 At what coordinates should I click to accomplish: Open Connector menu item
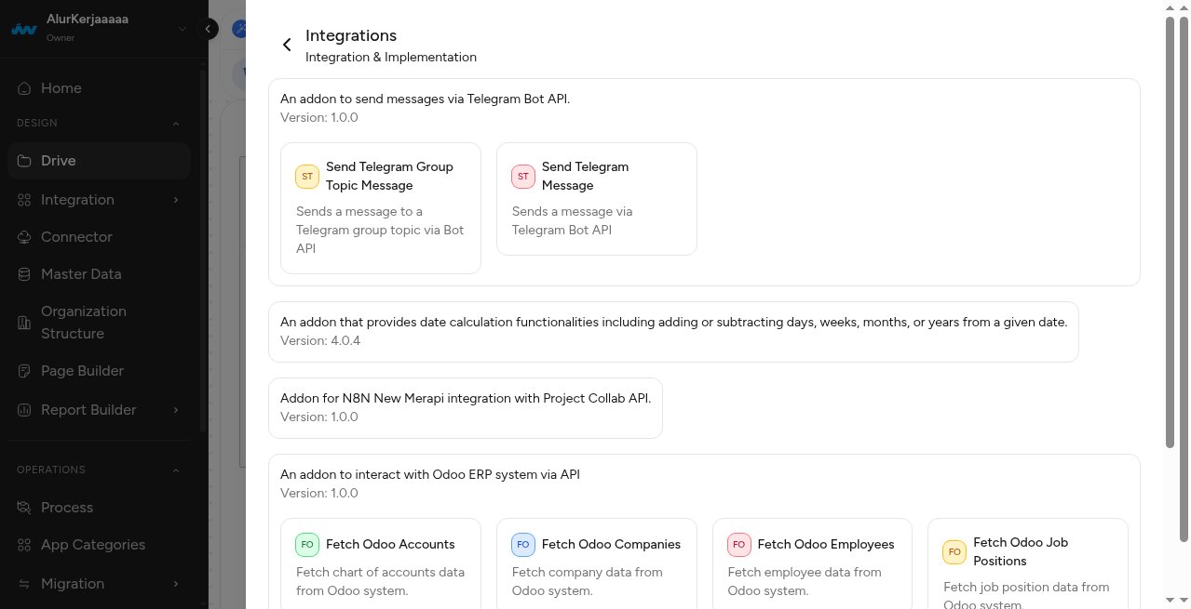coord(99,237)
